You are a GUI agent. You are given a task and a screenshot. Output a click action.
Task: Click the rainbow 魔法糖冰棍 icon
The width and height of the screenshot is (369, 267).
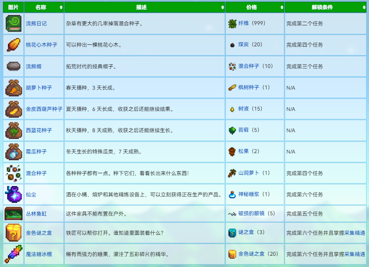(x=13, y=254)
